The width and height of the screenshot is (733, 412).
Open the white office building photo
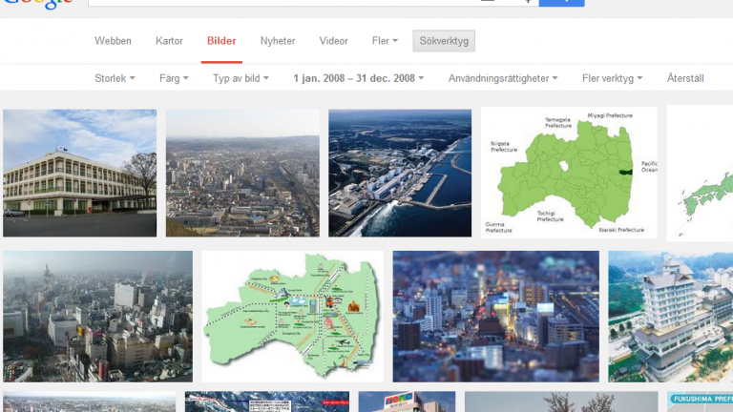[x=80, y=173]
